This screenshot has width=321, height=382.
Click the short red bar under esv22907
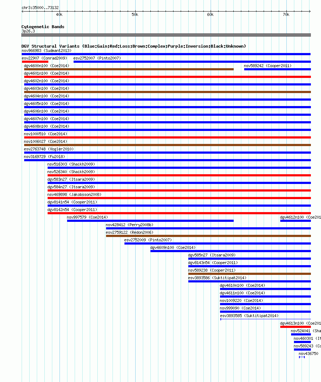(x=35, y=62)
